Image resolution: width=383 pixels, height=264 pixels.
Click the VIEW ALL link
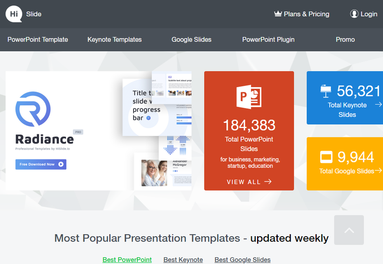click(249, 182)
